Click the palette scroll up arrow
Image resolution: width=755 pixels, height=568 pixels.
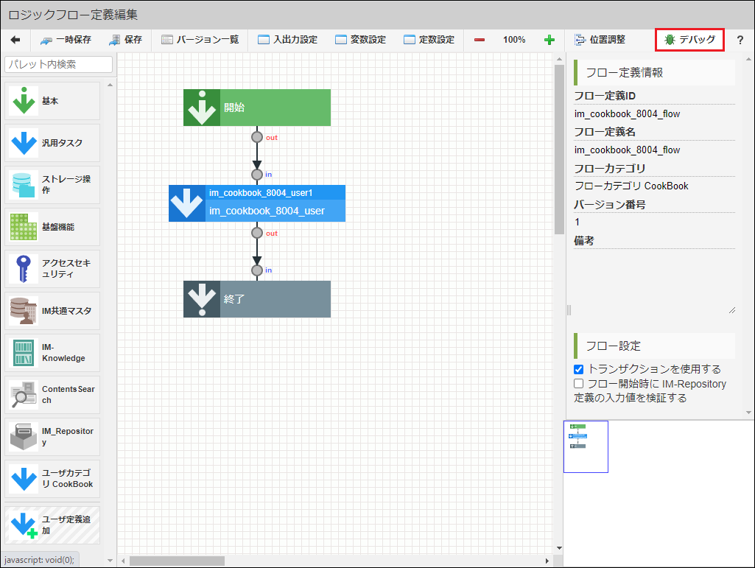pyautogui.click(x=110, y=85)
